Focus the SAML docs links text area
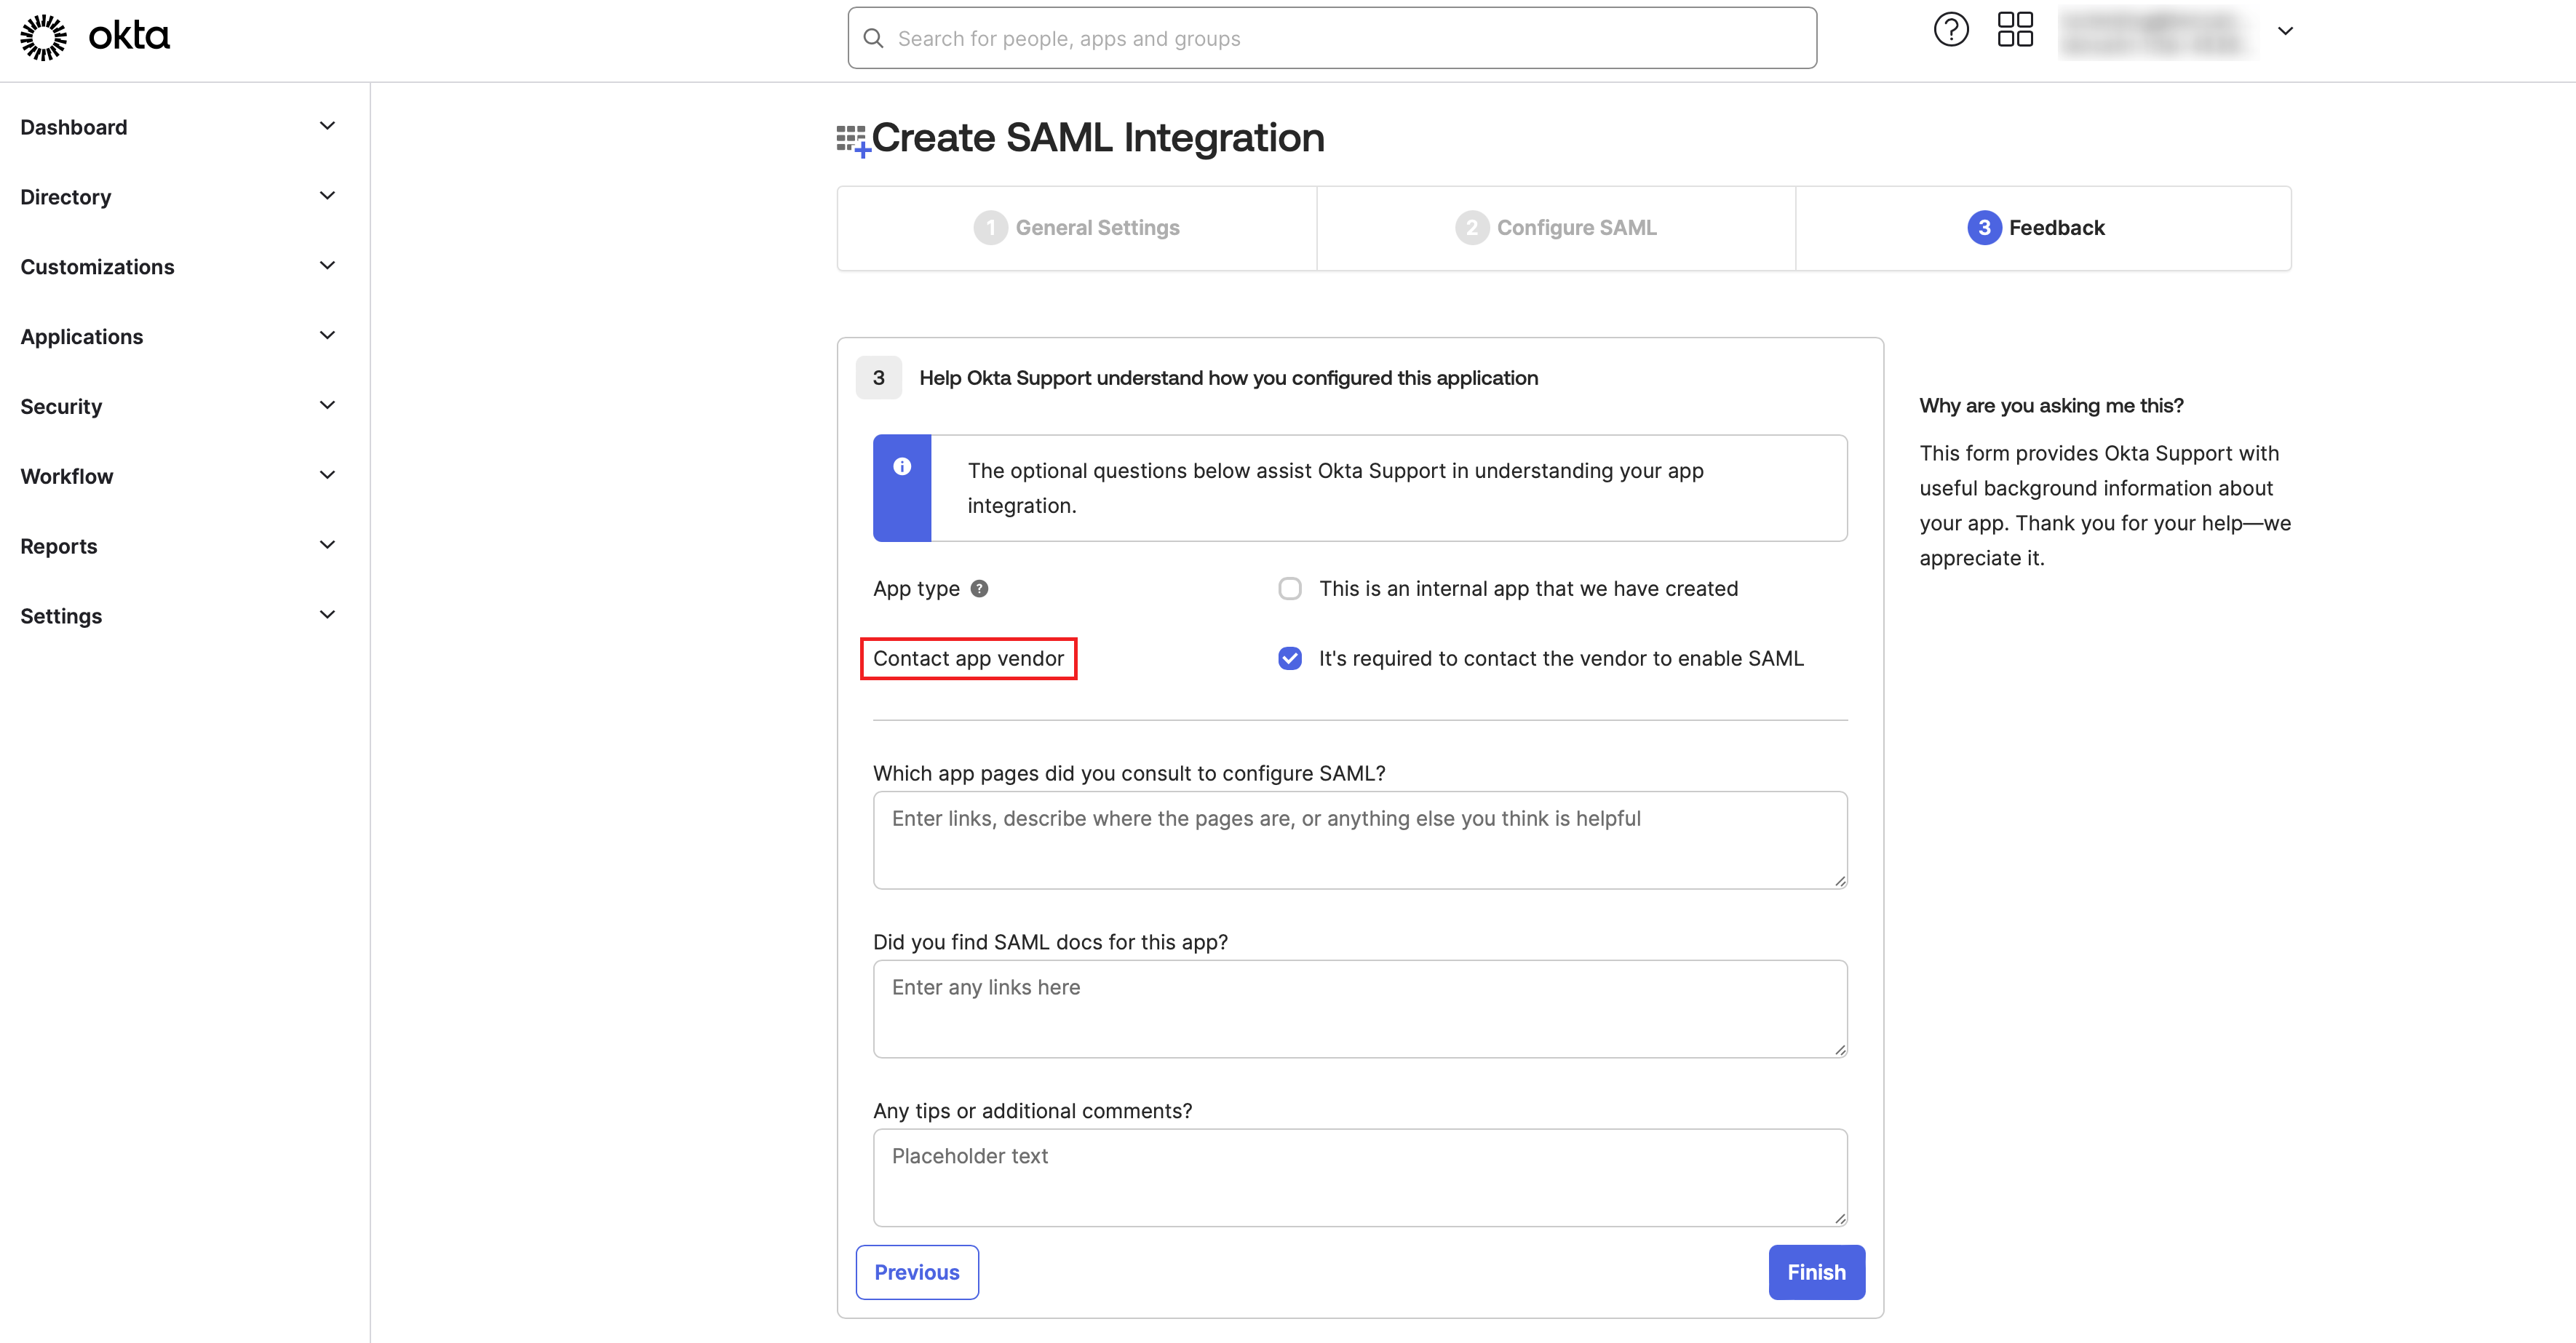Screen dimensions: 2576x1343 [1360, 1009]
